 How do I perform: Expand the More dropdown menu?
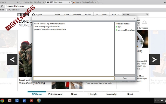115,15
